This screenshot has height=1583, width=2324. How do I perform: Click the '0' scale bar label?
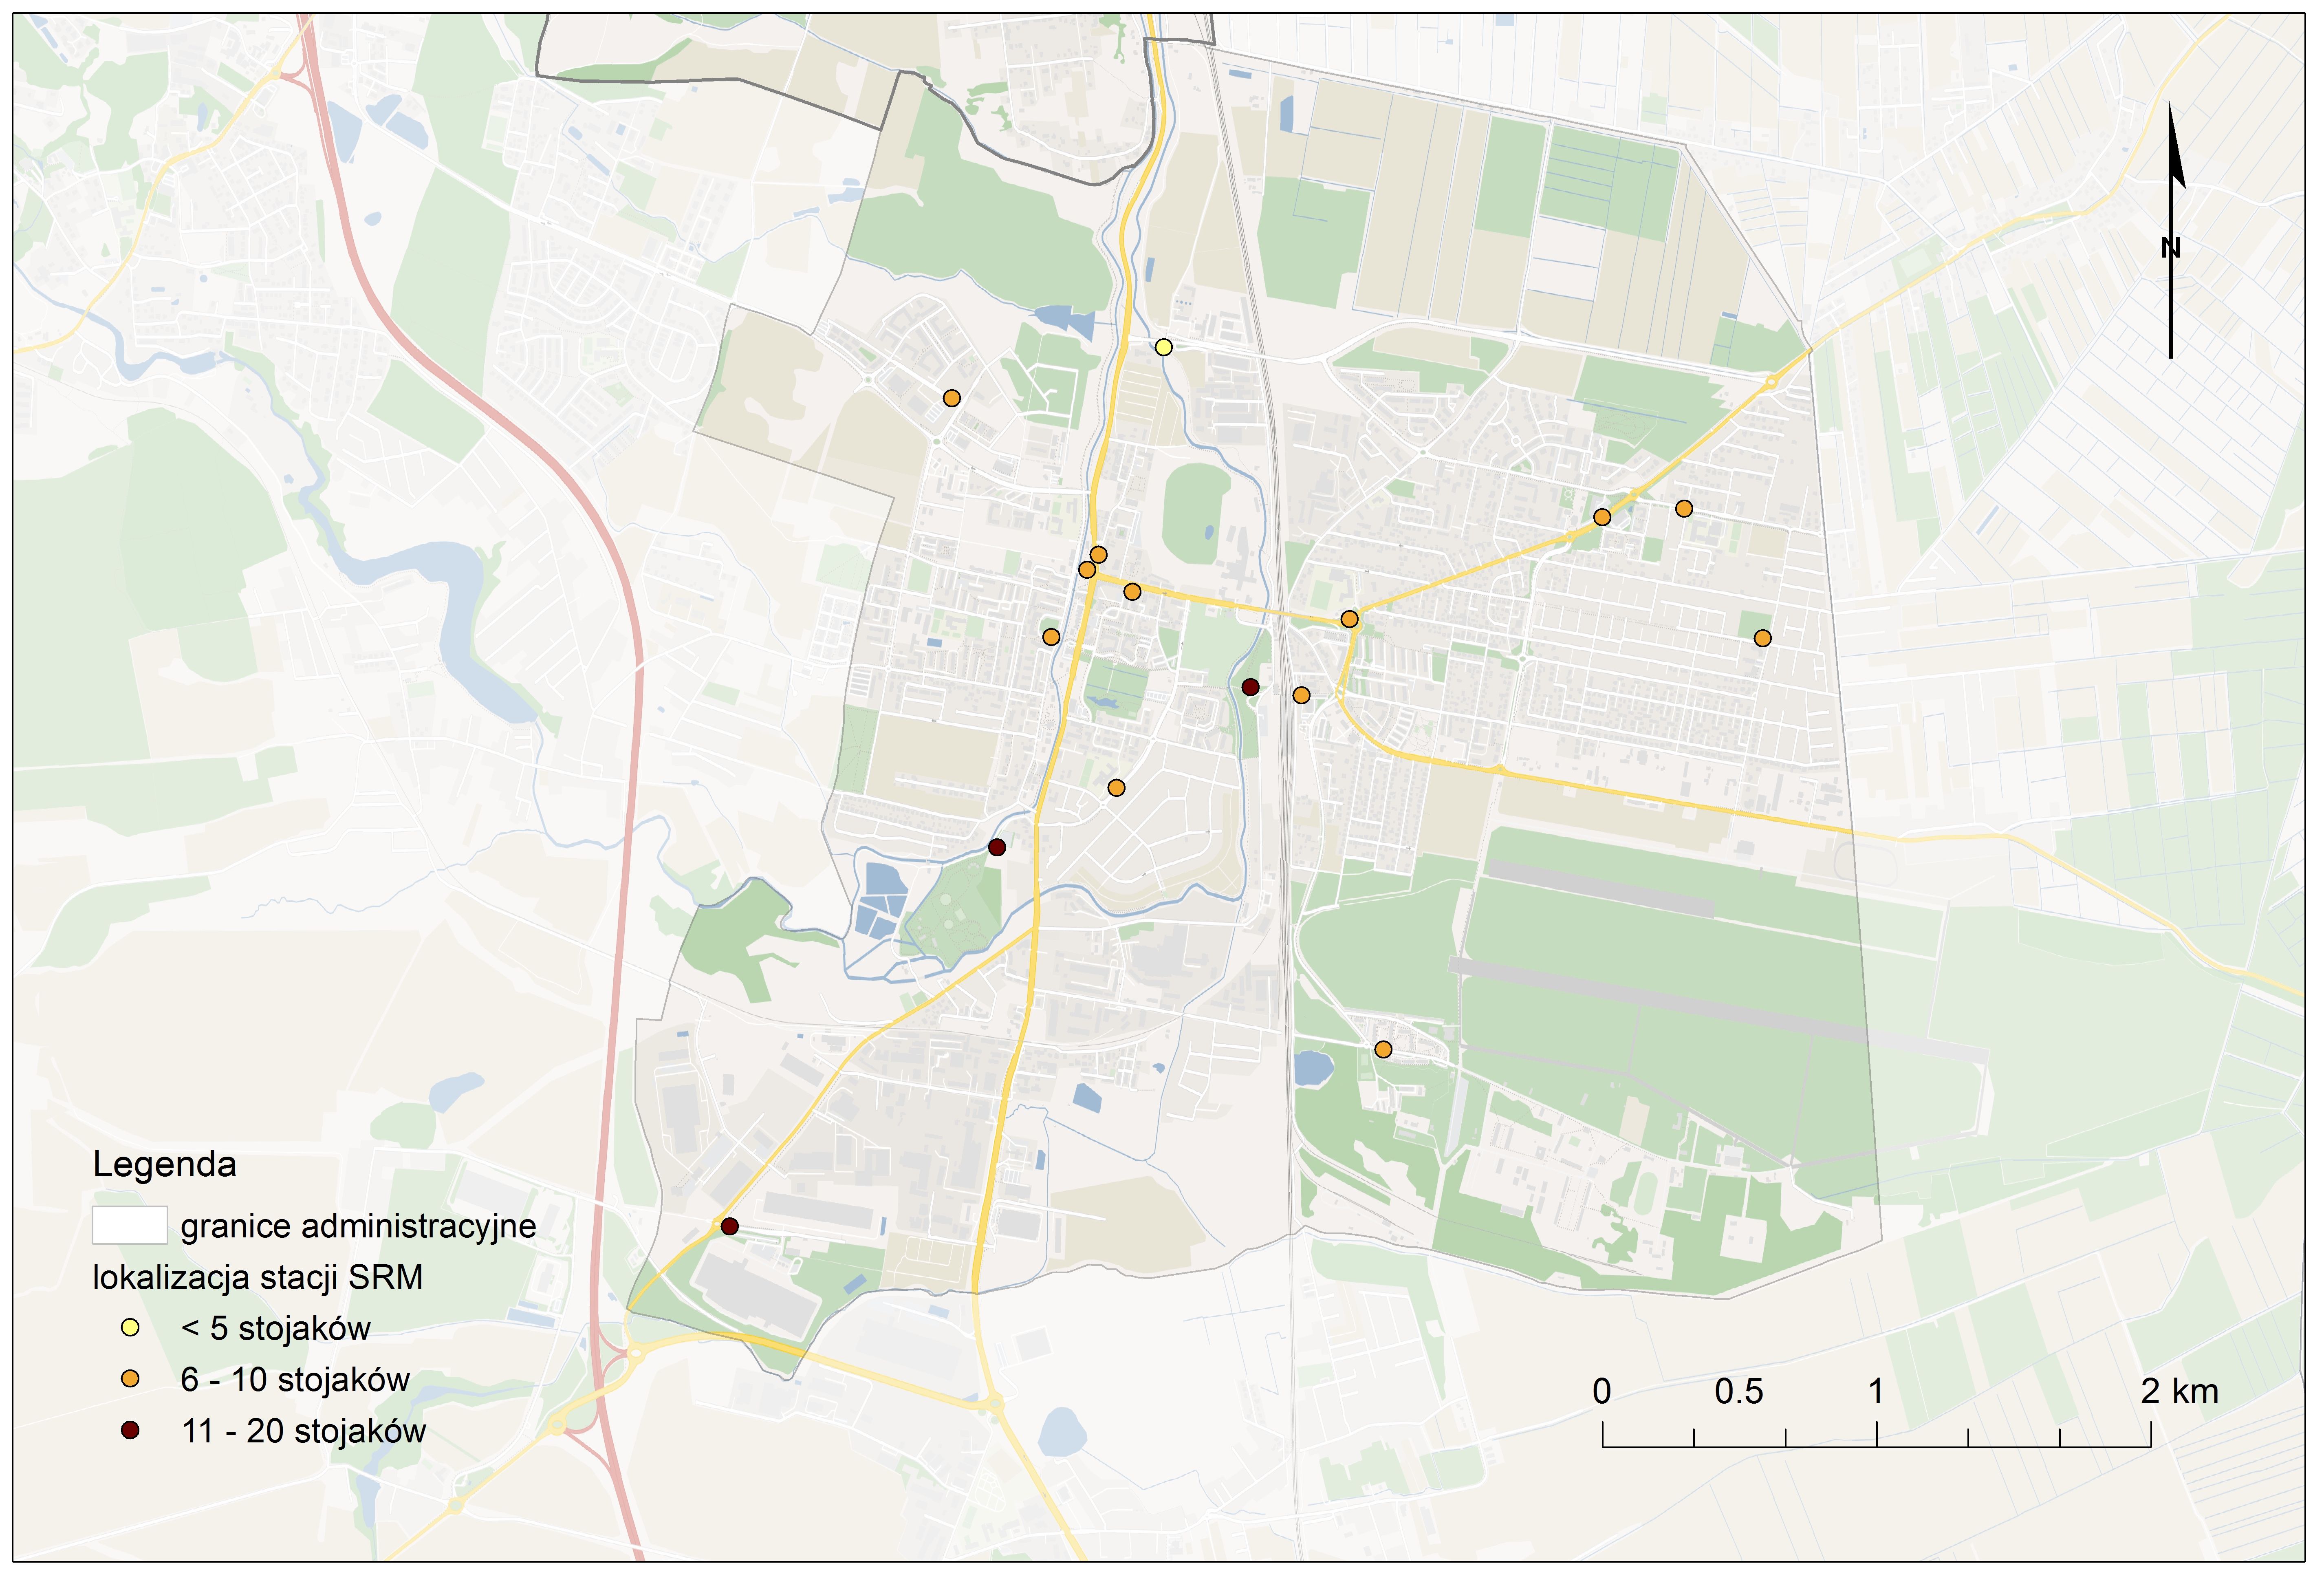1602,1391
